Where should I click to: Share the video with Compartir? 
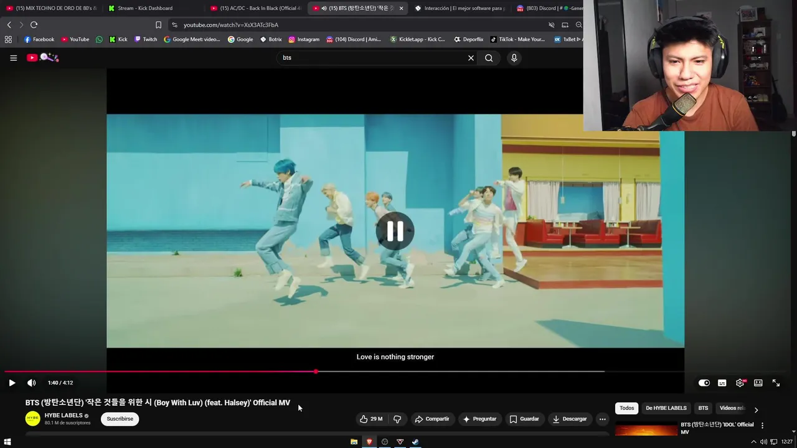432,419
